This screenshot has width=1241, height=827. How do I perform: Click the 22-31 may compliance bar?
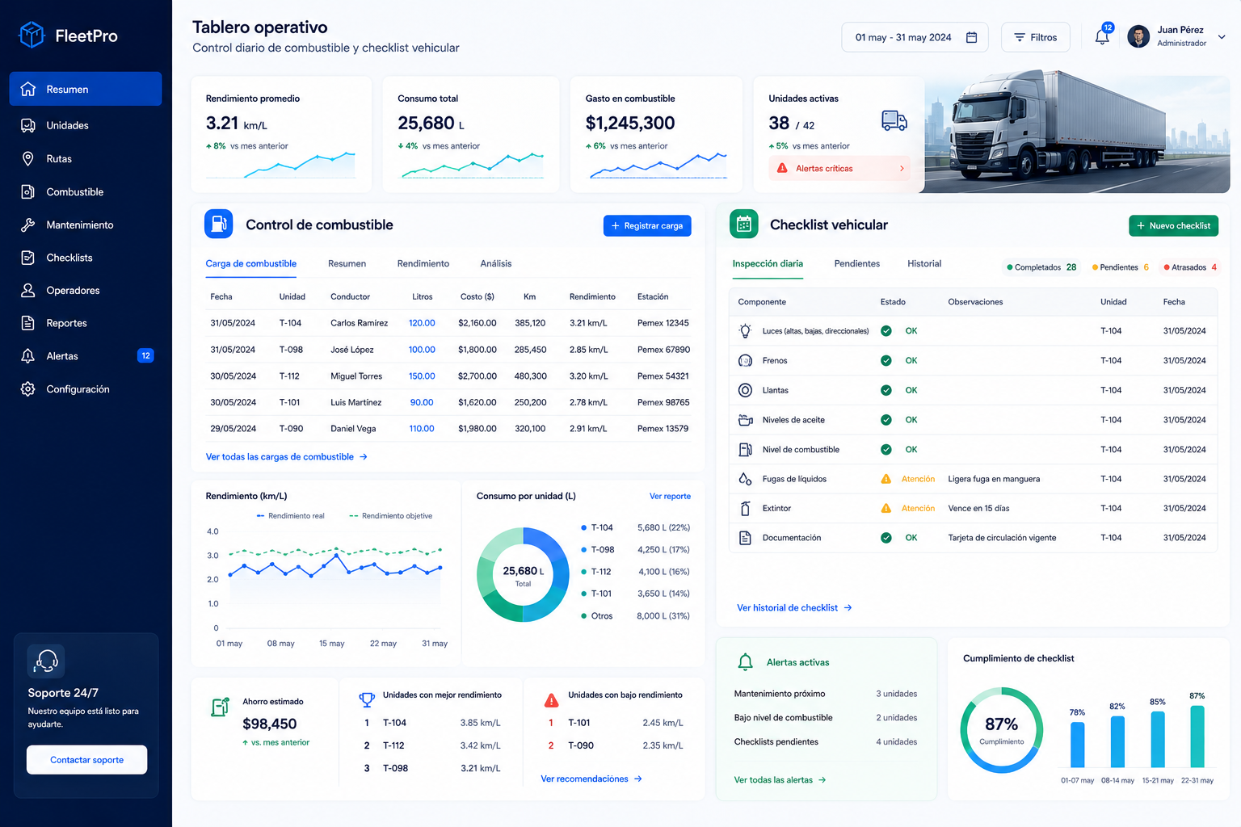pos(1197,736)
